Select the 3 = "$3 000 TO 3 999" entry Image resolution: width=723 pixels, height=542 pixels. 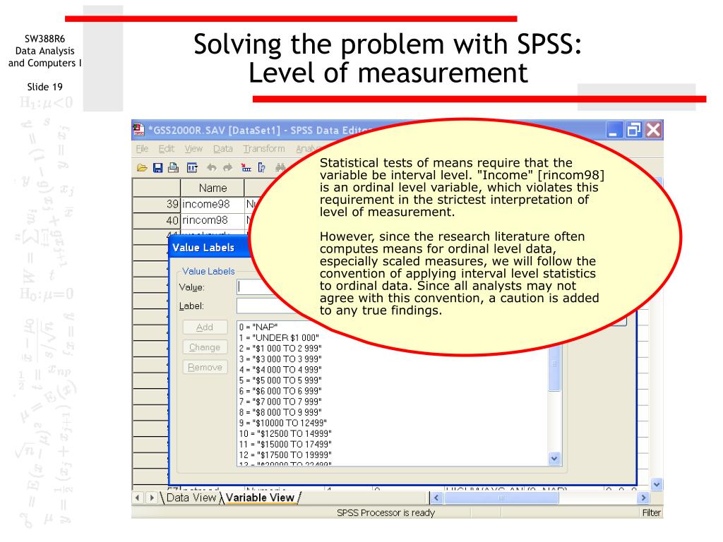coord(280,359)
